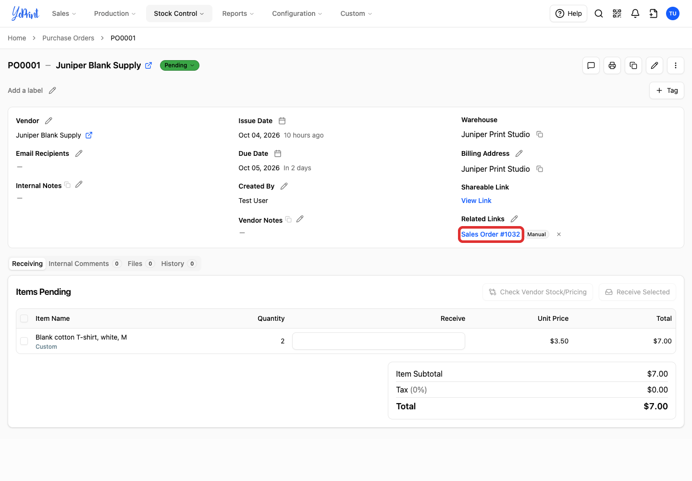The width and height of the screenshot is (692, 481).
Task: Expand the Sales menu
Action: (x=64, y=13)
